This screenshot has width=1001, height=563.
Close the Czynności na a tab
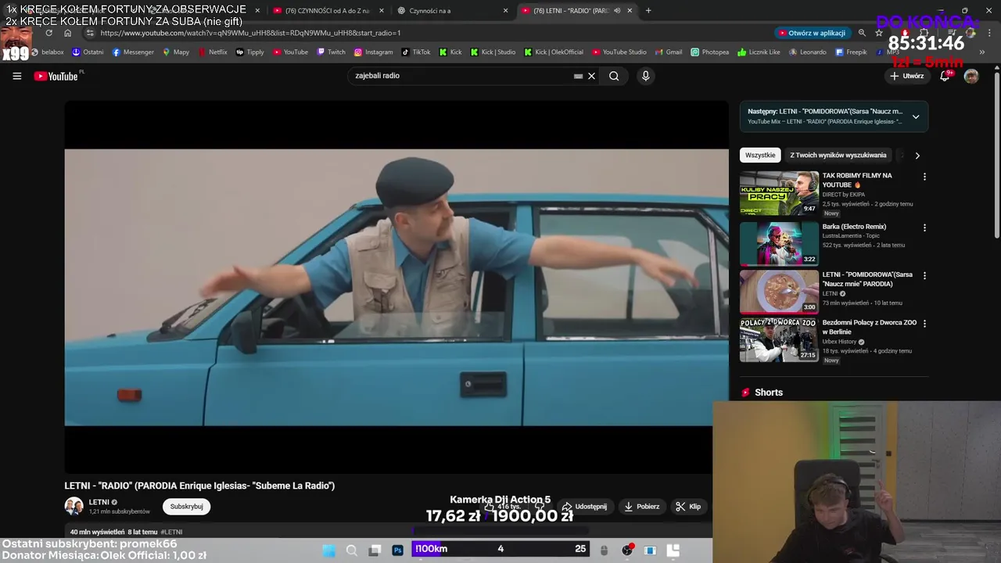(505, 11)
